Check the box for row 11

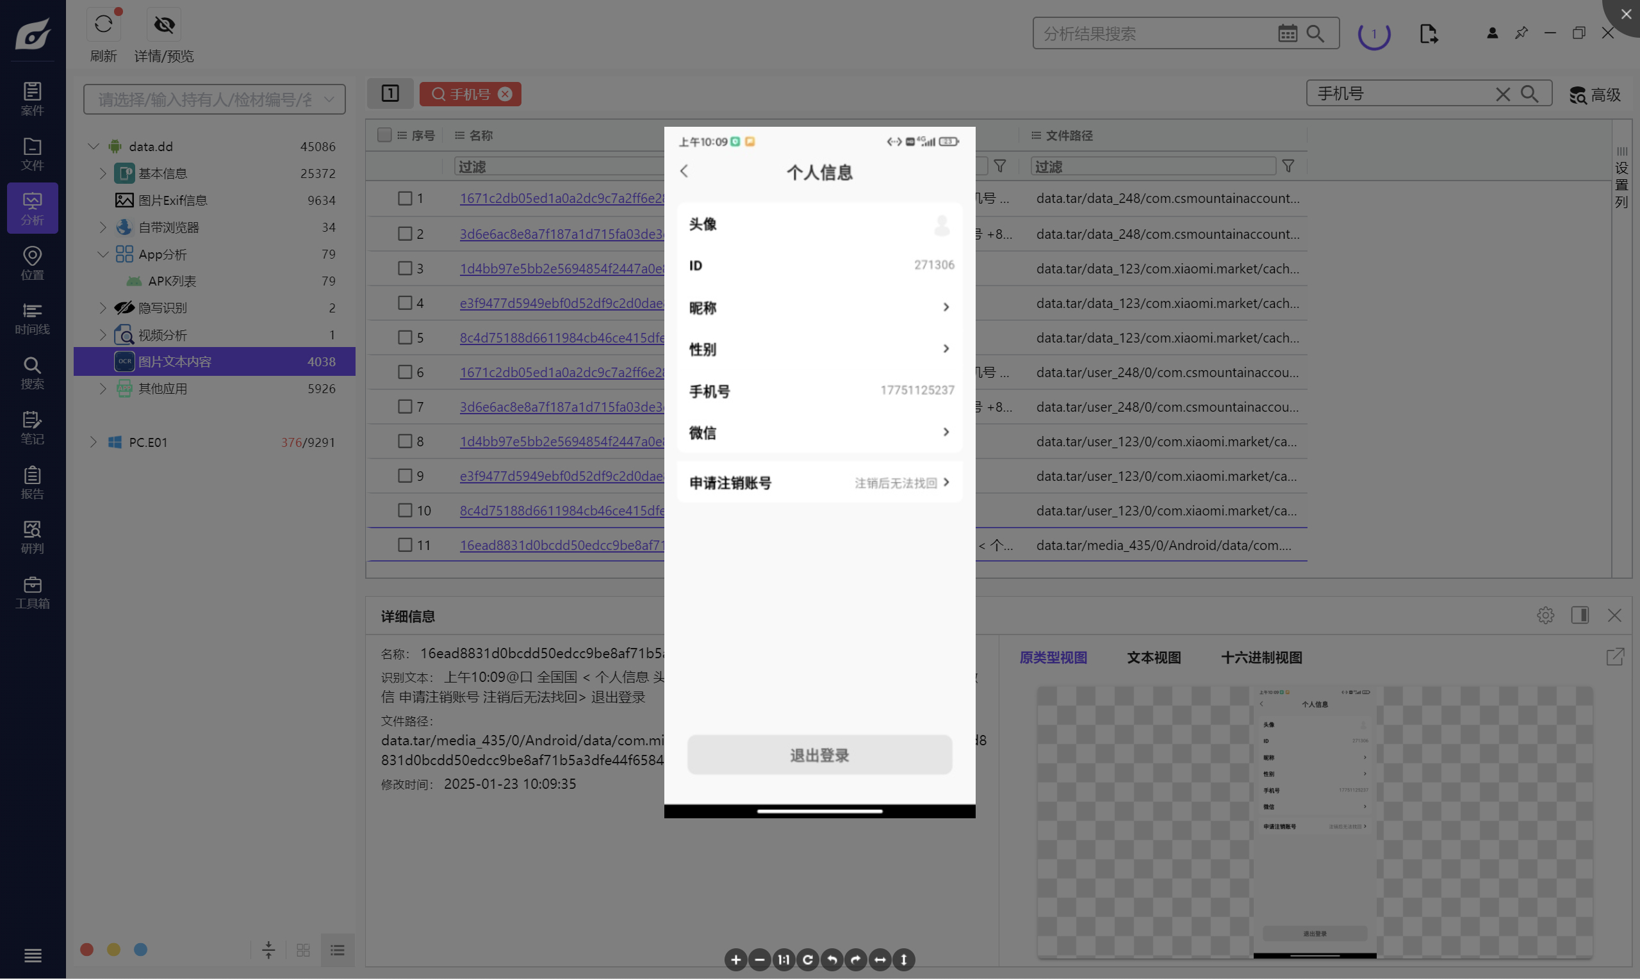406,545
